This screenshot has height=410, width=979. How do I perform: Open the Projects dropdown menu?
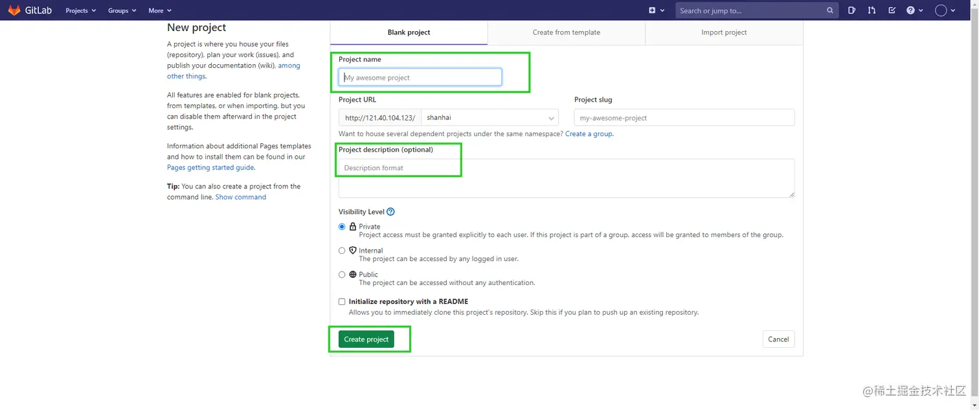point(81,10)
